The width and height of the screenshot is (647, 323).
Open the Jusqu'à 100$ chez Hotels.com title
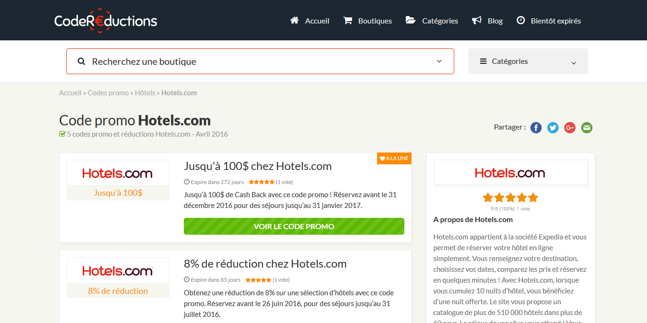(x=258, y=166)
